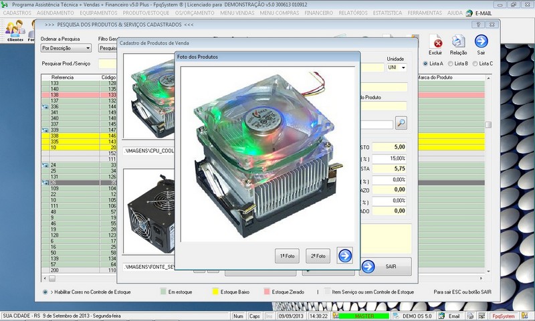Click the photo icon beside Referencia 336
Viewport: 535px width, 321px height.
[x=45, y=106]
